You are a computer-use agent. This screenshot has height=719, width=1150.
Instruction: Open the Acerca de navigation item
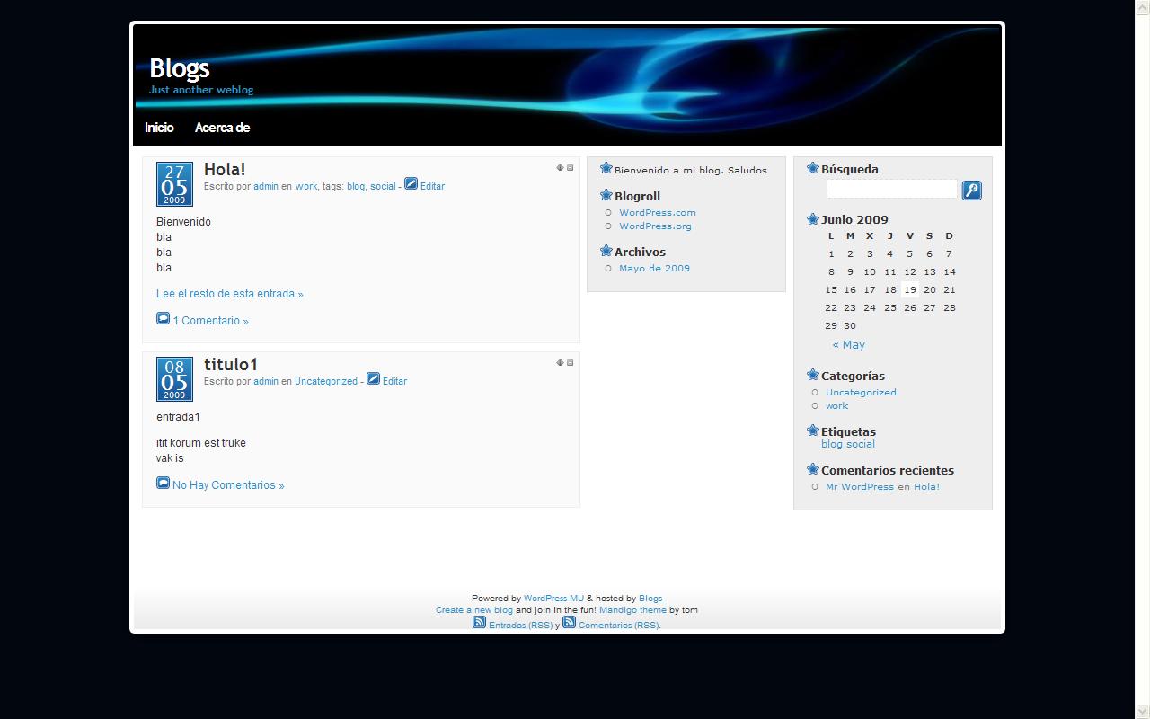(222, 128)
